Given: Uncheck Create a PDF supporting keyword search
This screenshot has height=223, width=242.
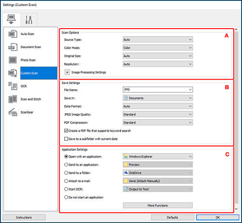Looking at the screenshot, I should [66, 130].
